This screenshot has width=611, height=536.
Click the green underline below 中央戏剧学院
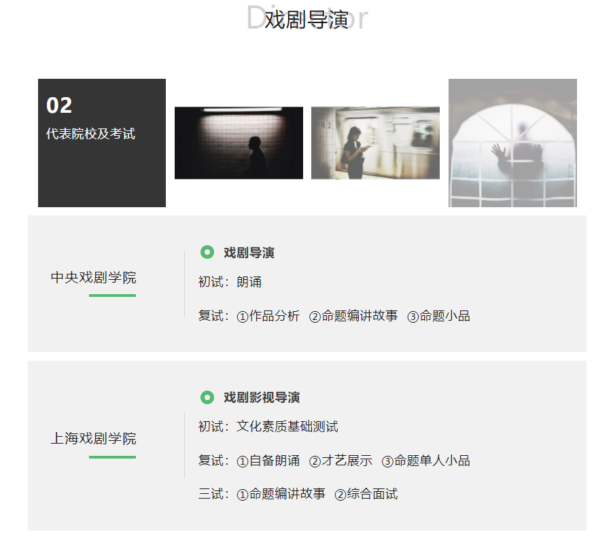click(x=112, y=296)
